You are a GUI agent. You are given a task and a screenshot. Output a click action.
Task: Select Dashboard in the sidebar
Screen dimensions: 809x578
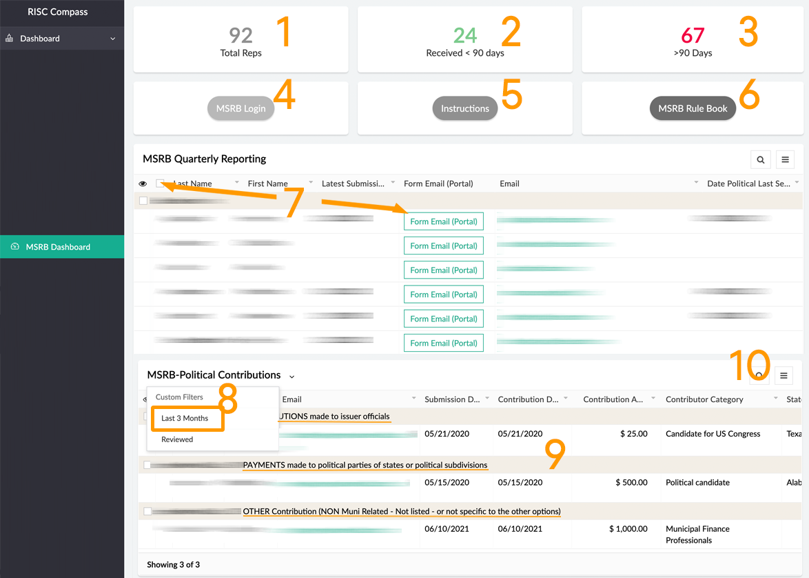62,39
